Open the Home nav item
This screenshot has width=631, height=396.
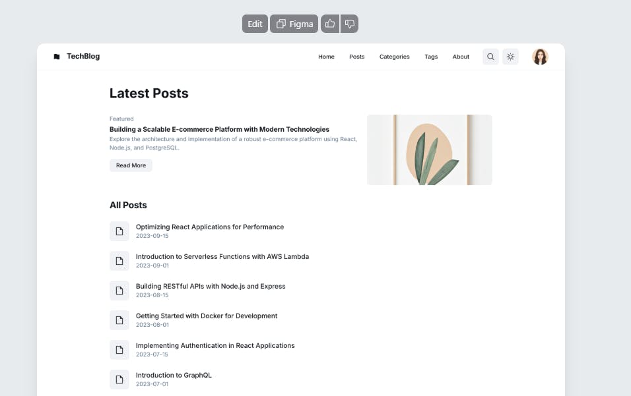(x=326, y=57)
